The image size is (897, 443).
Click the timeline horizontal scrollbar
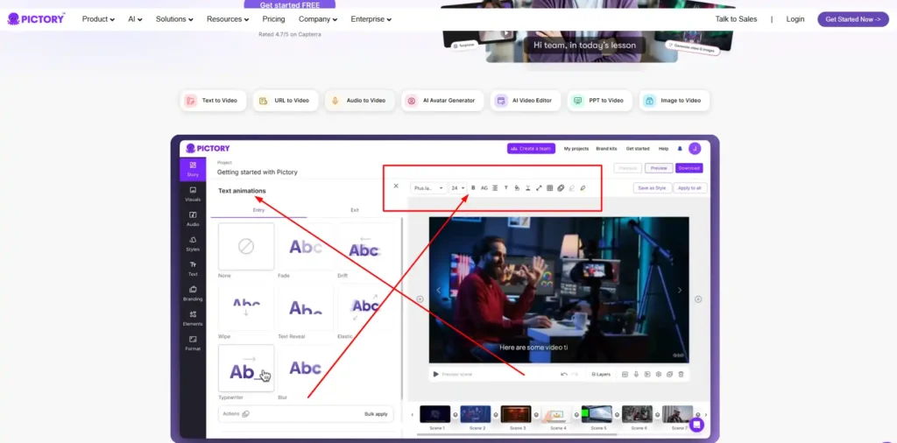tap(517, 435)
